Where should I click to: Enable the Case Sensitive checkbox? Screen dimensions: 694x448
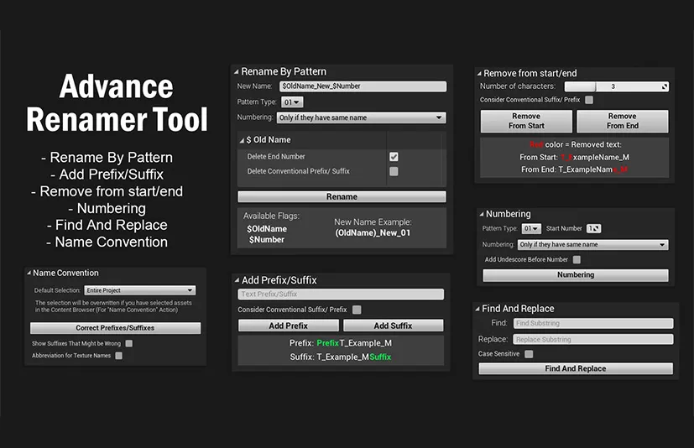529,354
